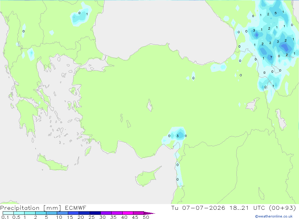Screen dimensions: 299x219
Task: Click the 0.1–0.5 mm legend color swatch
Action: 8,213
